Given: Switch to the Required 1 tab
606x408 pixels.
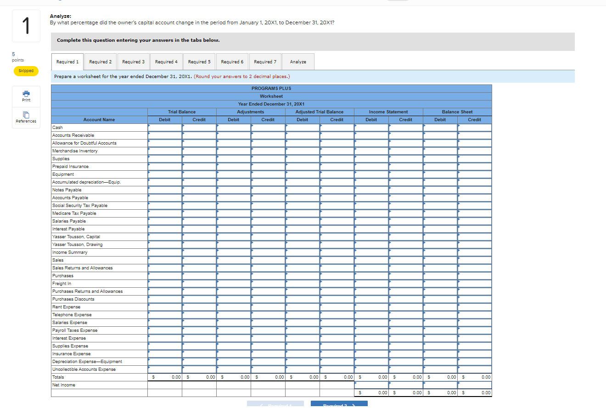Looking at the screenshot, I should click(67, 61).
